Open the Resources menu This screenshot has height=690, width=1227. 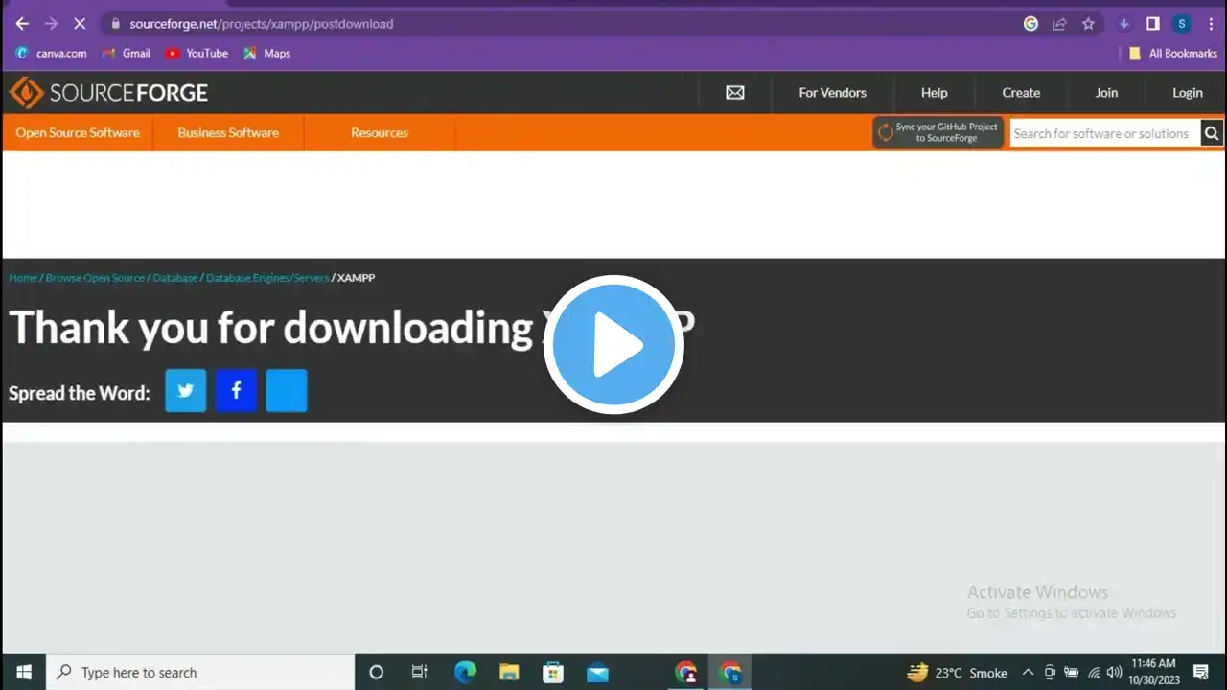[x=380, y=133]
